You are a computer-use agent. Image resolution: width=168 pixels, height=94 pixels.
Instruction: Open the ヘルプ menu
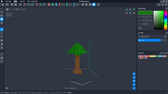(22, 1)
